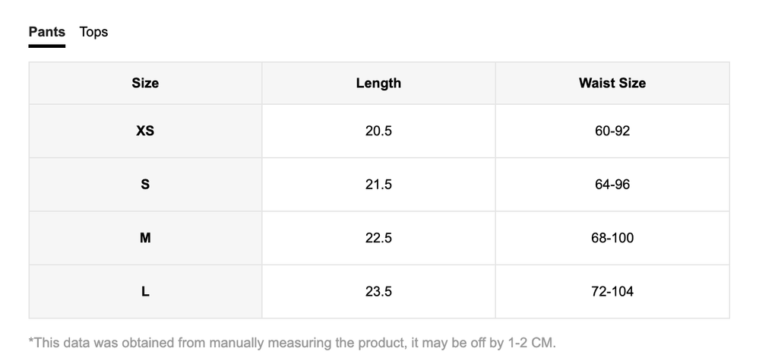Click '1-2 CM' in the footnote
The image size is (778, 361).
[530, 343]
